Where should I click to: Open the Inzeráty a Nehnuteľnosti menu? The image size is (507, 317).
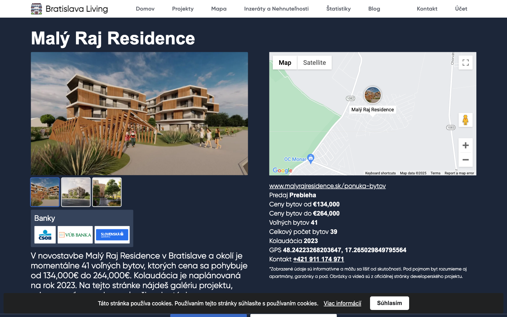pyautogui.click(x=276, y=9)
